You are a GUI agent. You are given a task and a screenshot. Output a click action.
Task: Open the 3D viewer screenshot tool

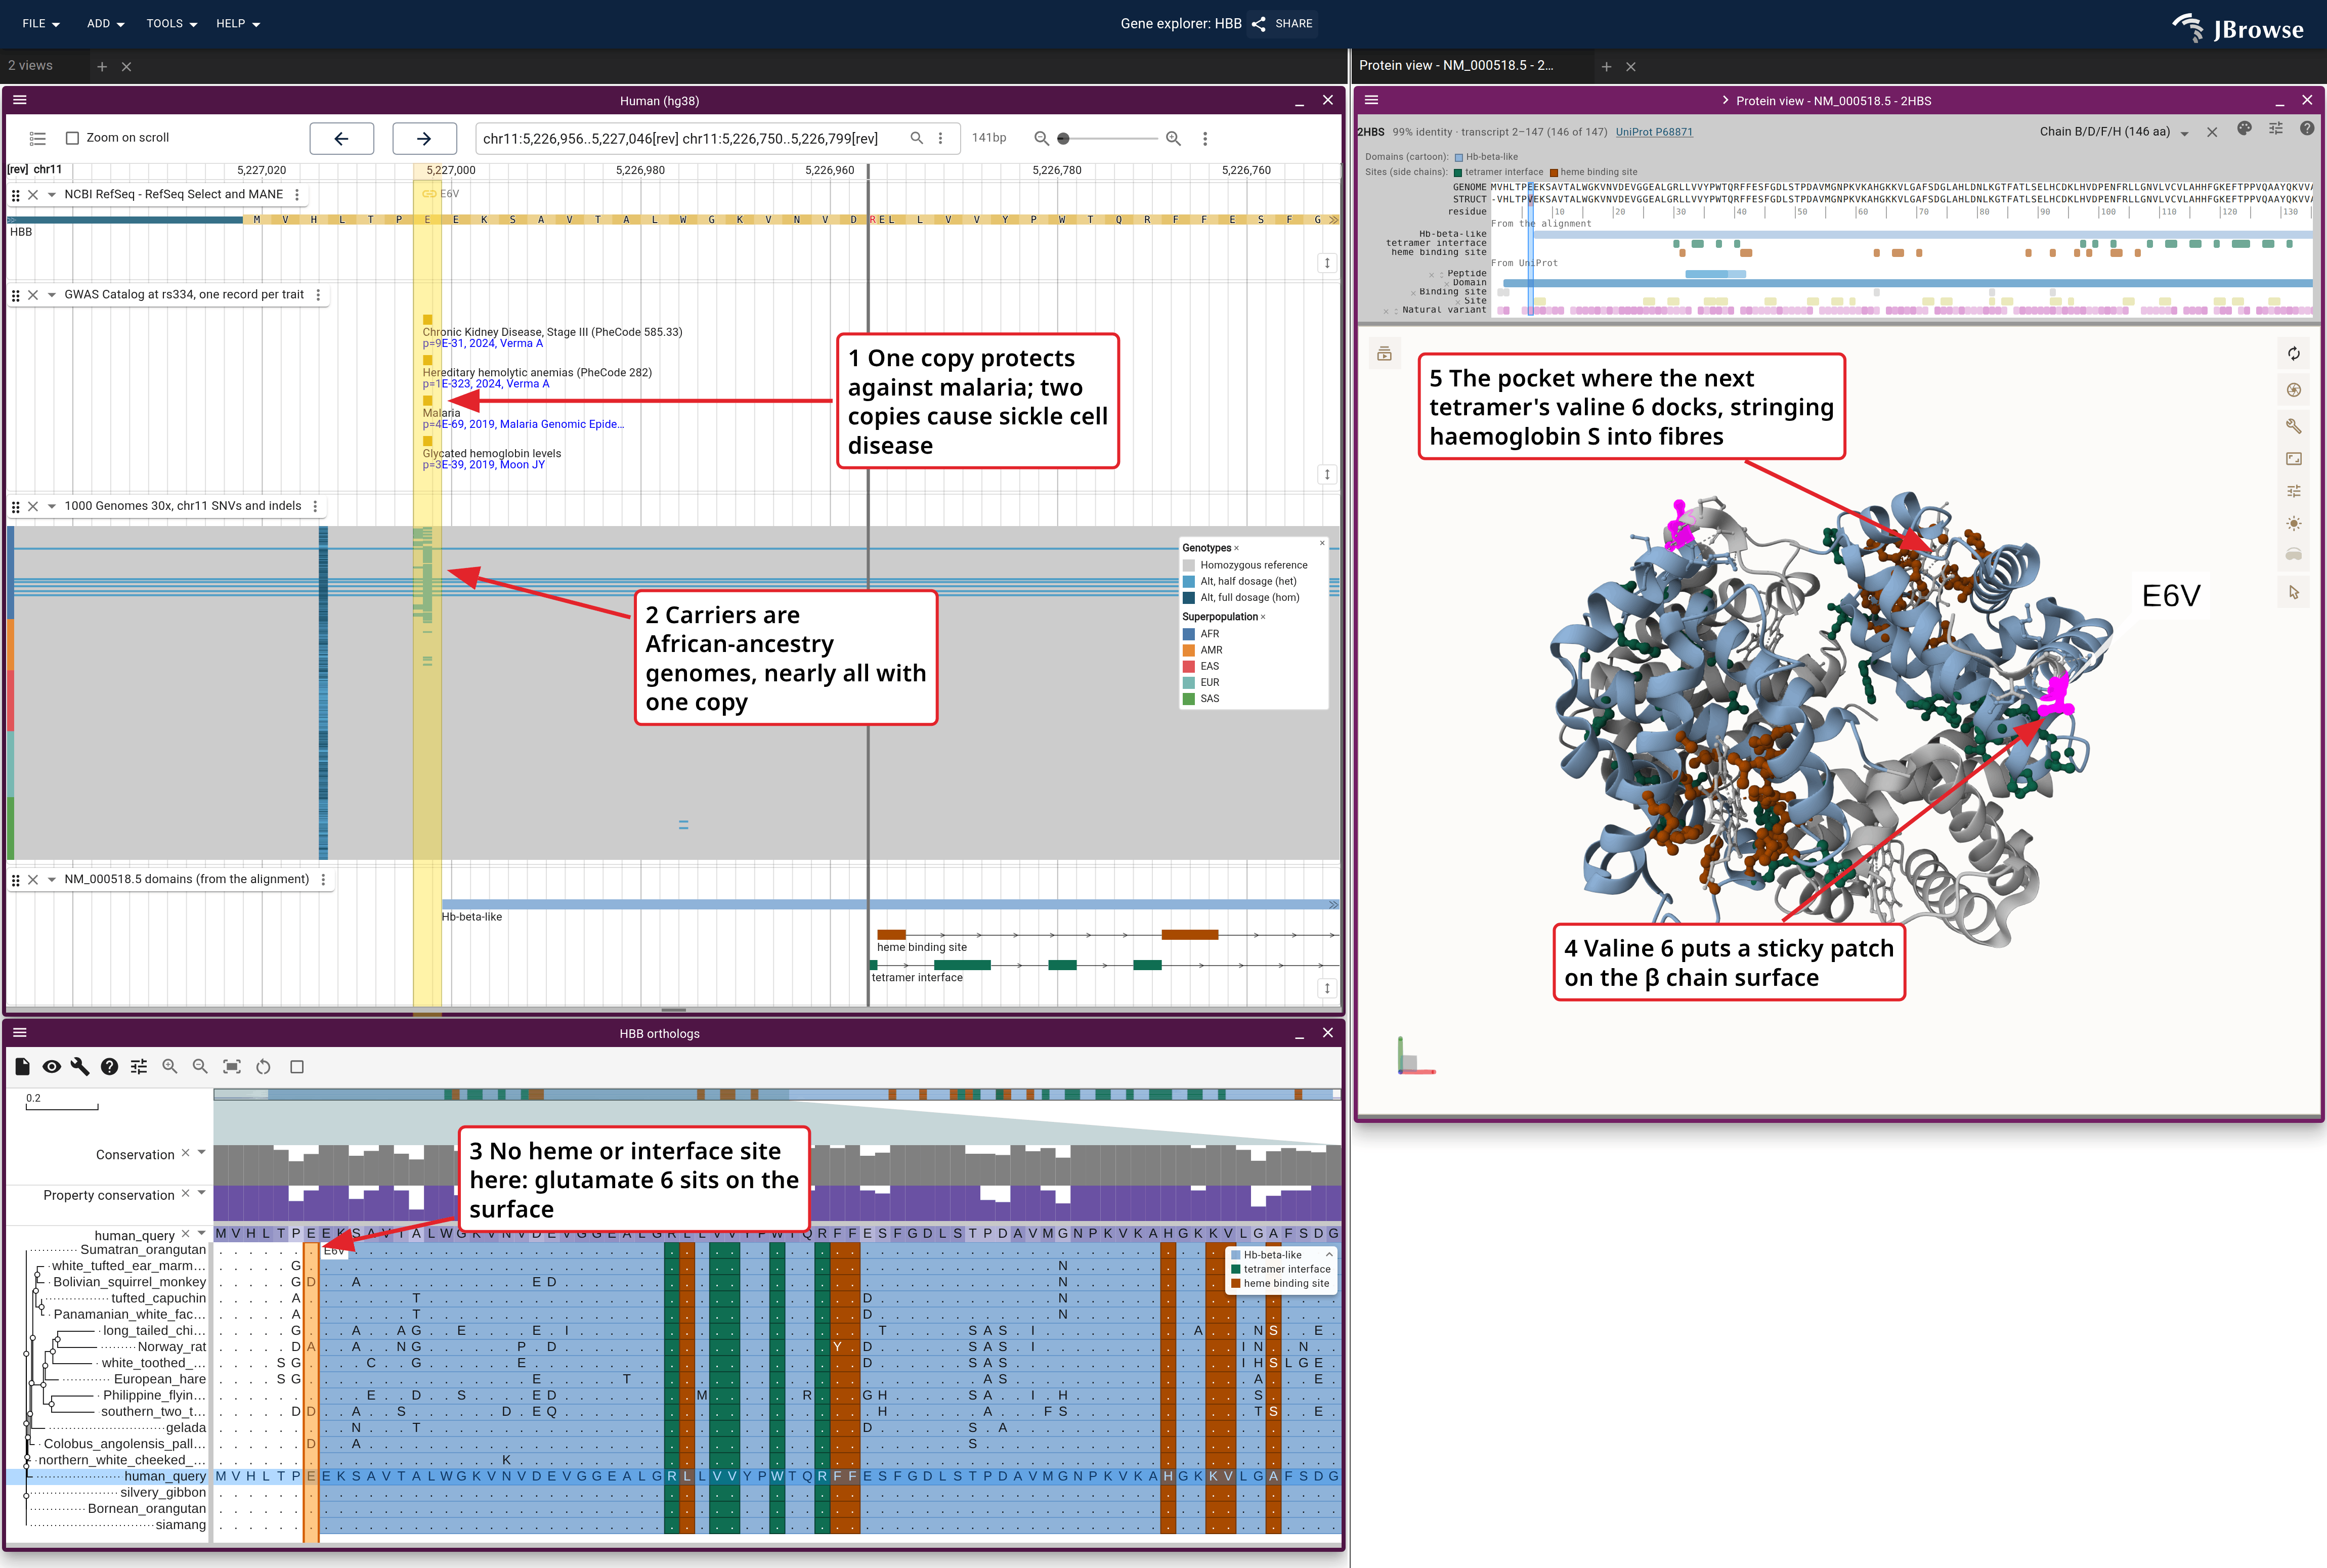tap(2293, 390)
